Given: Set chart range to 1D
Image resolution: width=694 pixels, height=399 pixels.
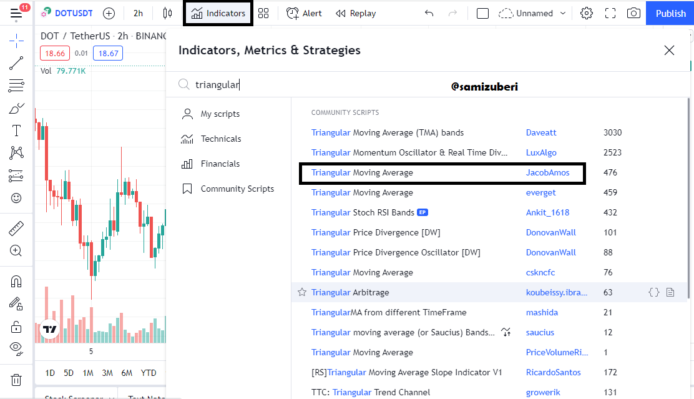Looking at the screenshot, I should coord(50,373).
